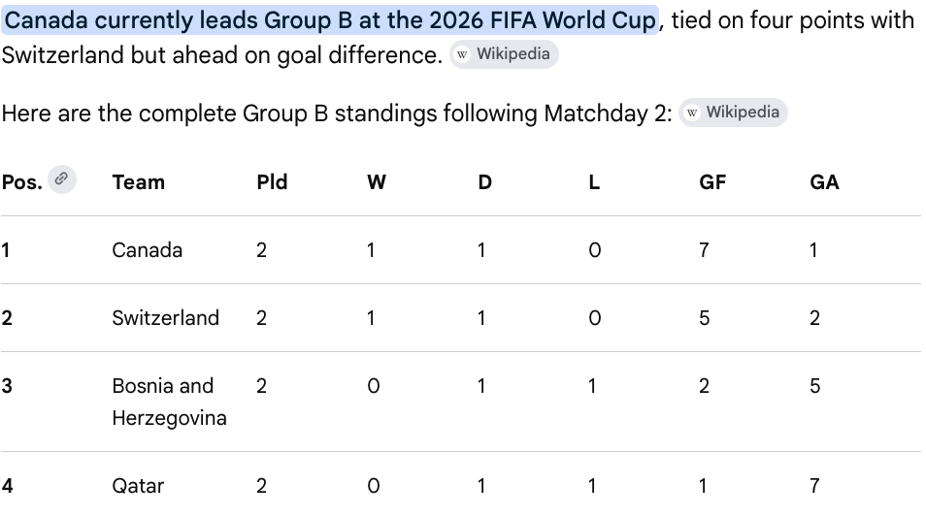
Task: Click the Wikipedia citation chip after goal difference
Action: pos(505,54)
